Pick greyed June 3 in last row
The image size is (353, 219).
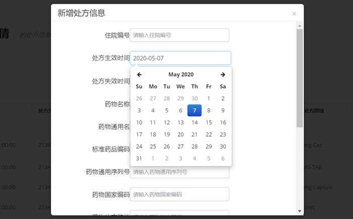click(181, 159)
